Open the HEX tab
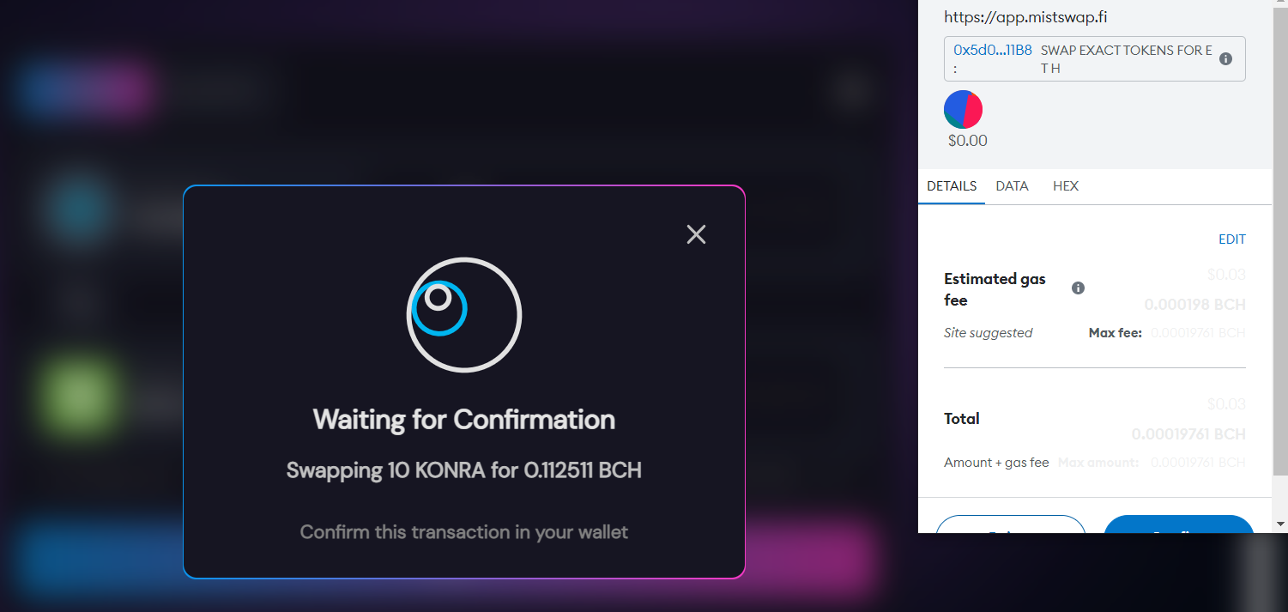 click(x=1066, y=186)
